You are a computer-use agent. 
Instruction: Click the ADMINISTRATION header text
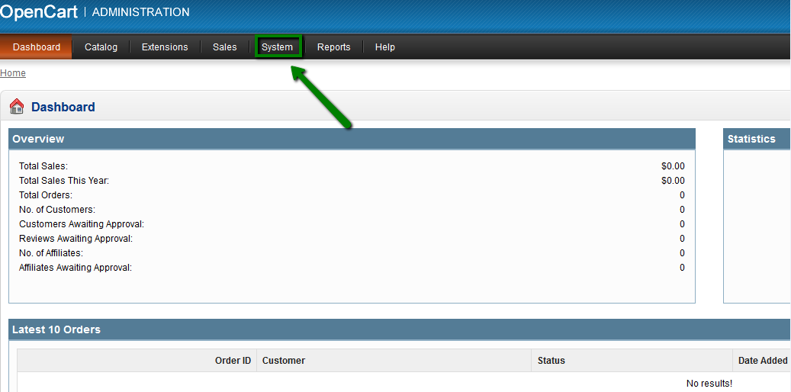click(140, 12)
